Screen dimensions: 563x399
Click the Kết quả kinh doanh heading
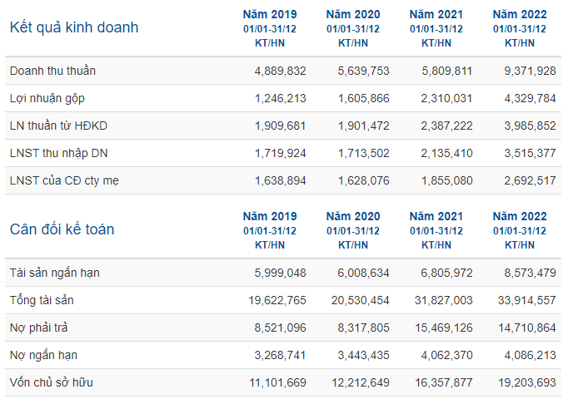pyautogui.click(x=74, y=27)
